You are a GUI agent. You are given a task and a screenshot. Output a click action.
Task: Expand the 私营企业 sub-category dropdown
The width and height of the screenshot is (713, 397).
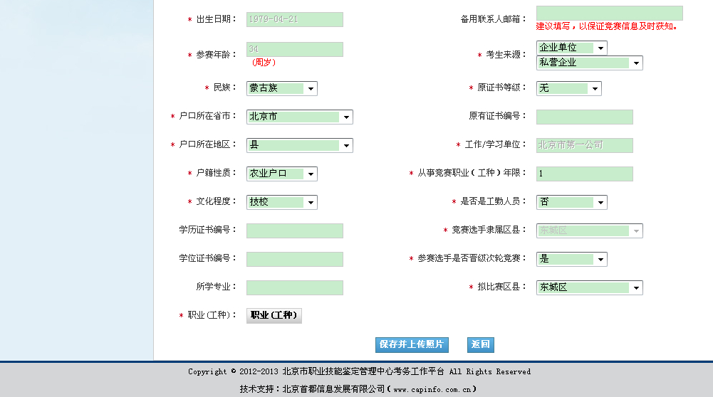pos(589,63)
